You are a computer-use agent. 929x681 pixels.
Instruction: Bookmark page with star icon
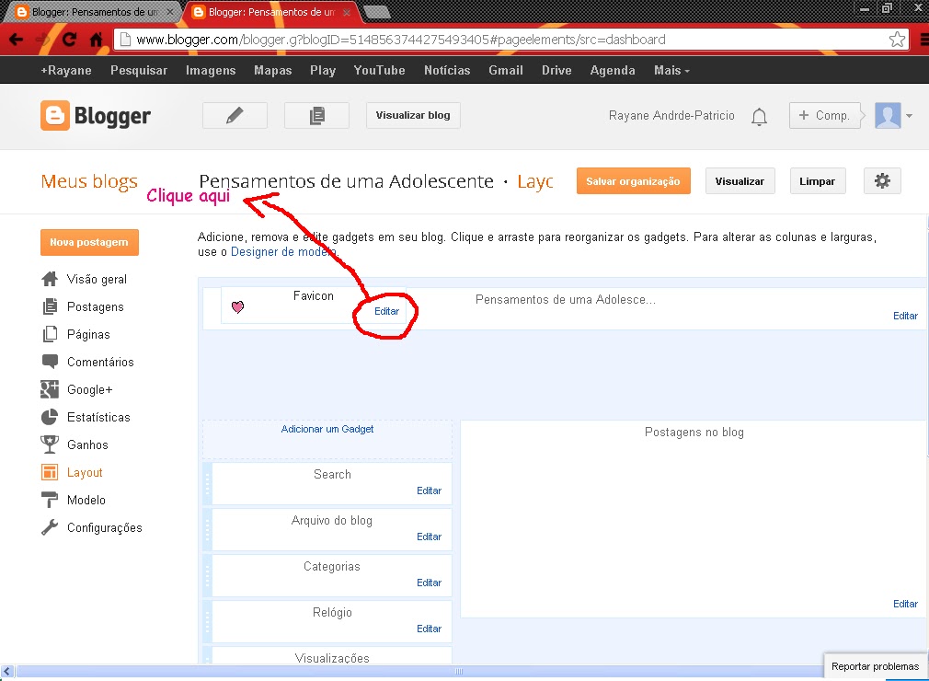pos(897,40)
